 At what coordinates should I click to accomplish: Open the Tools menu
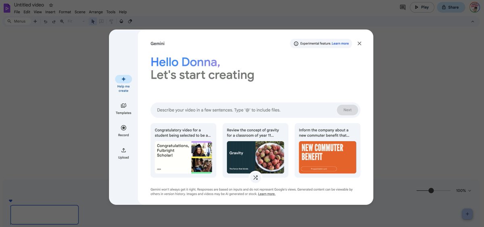tap(111, 12)
